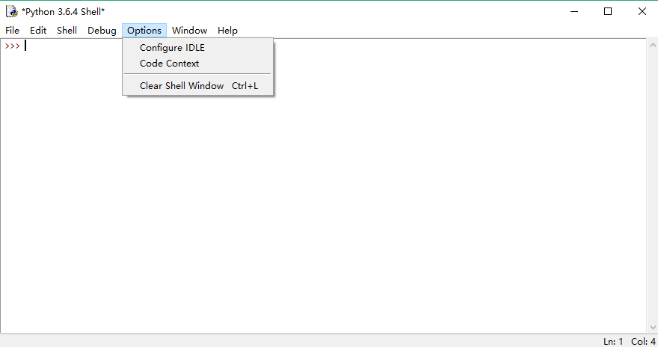Close the open Options menu

[x=144, y=30]
